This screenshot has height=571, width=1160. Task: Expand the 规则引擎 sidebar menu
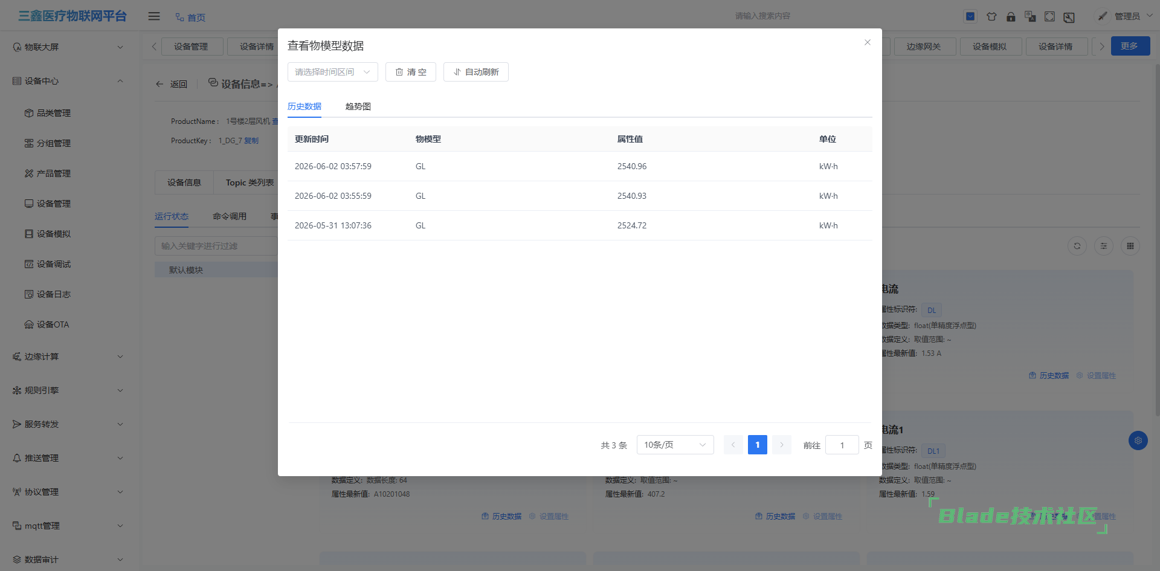68,390
